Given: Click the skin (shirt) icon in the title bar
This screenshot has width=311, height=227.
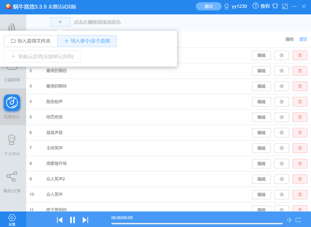Looking at the screenshot, I should click(275, 6).
